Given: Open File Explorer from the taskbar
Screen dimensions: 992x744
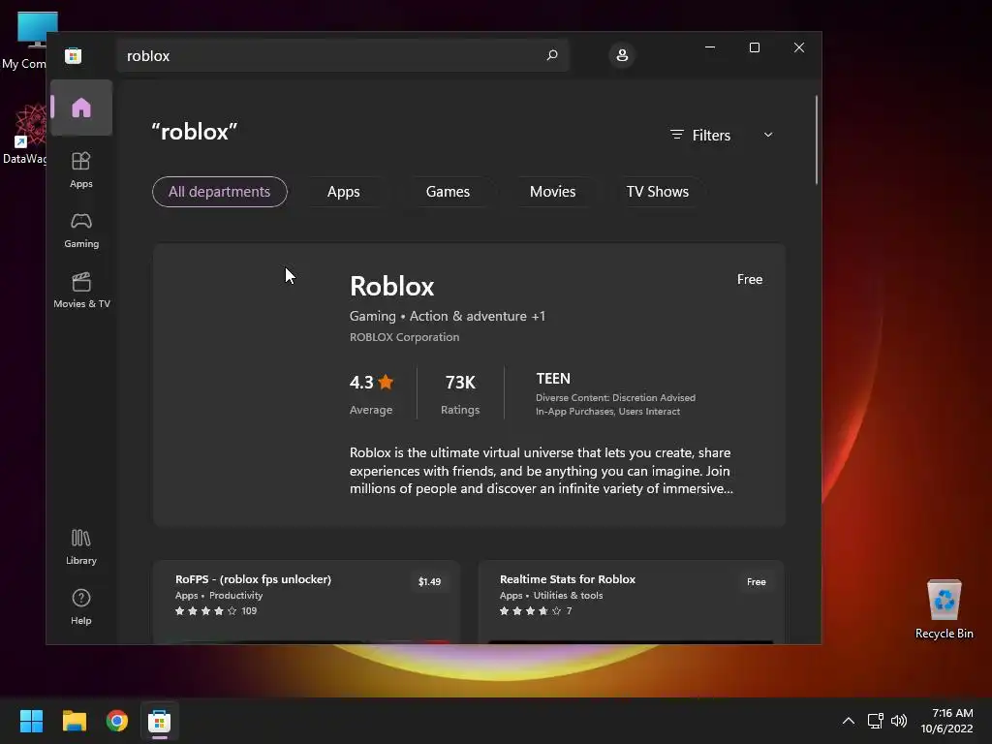Looking at the screenshot, I should tap(74, 721).
